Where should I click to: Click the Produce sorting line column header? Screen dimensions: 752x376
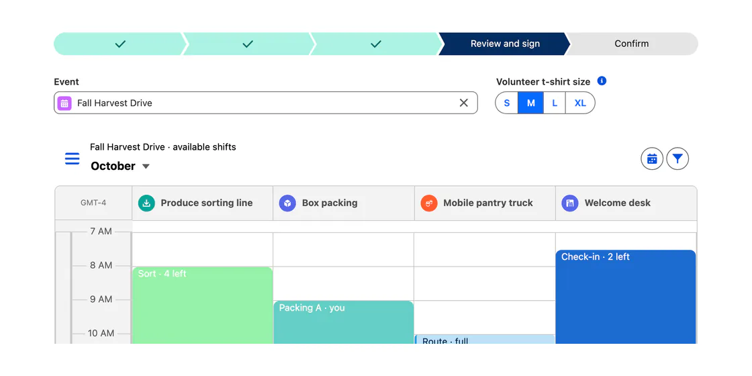[202, 203]
